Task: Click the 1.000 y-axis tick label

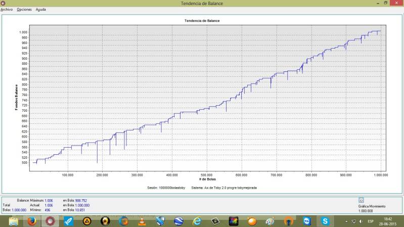Action: point(23,32)
